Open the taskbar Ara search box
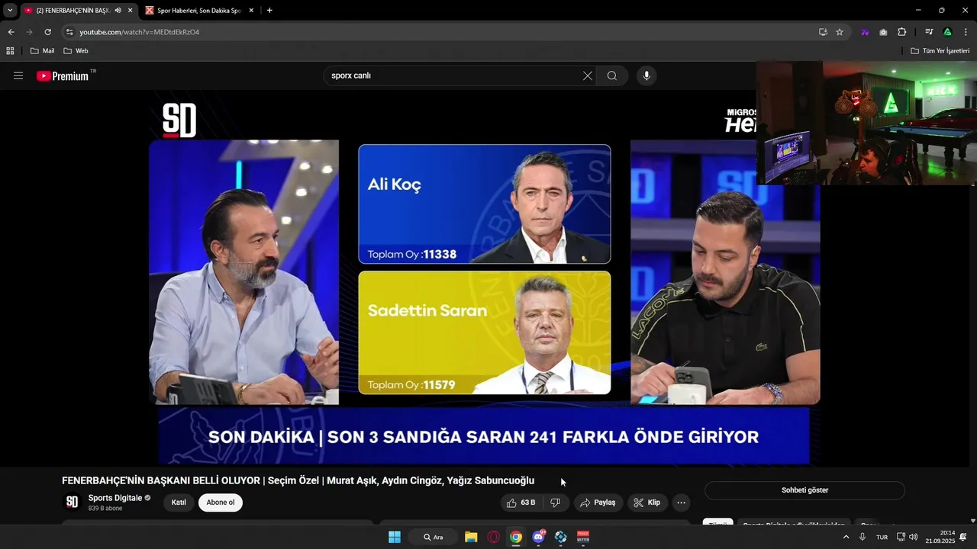 (433, 537)
